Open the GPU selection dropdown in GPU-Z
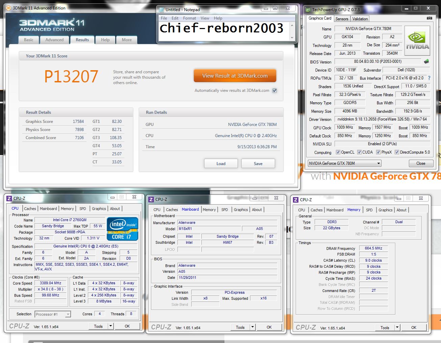Screen dimensions: 441x343 point(344,163)
